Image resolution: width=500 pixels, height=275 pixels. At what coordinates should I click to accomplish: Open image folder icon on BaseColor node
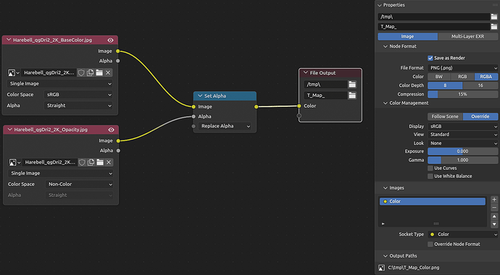99,73
